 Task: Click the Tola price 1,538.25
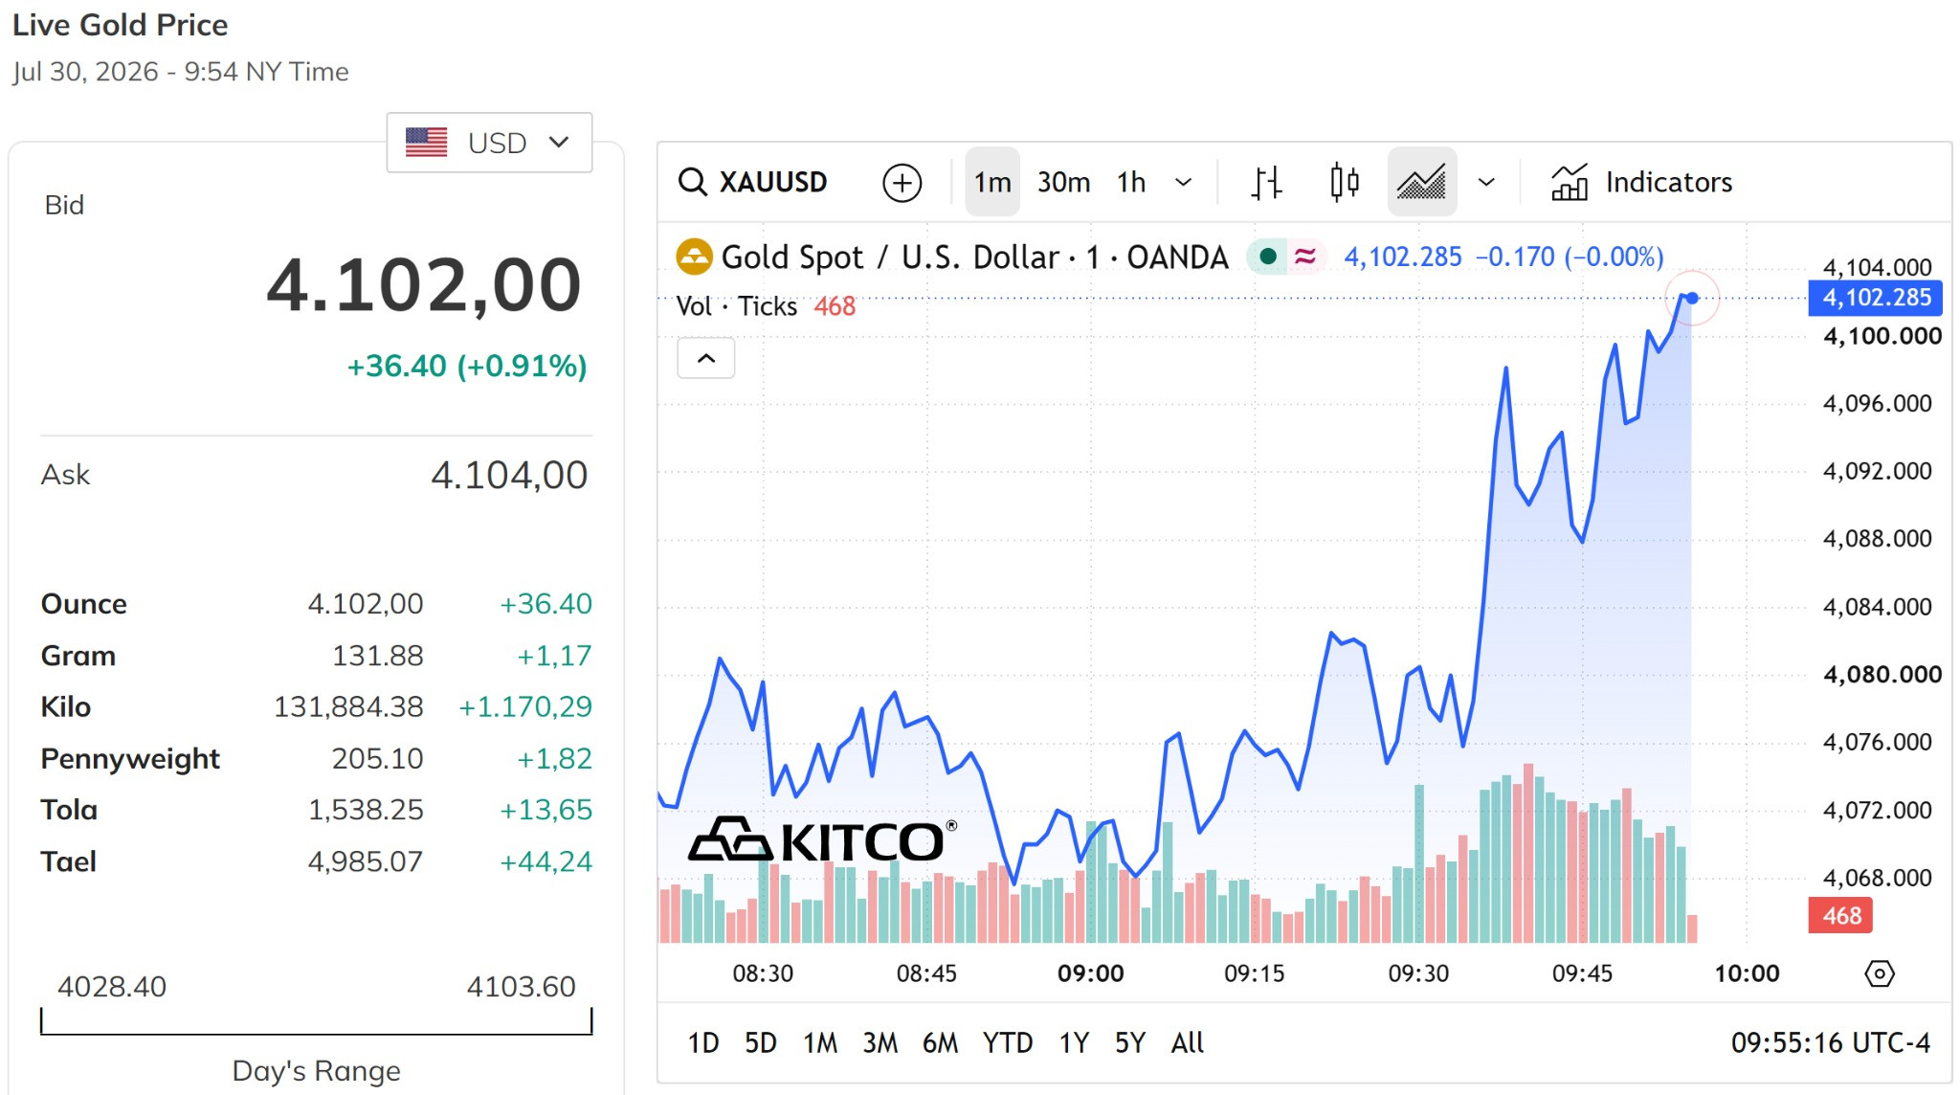(366, 810)
